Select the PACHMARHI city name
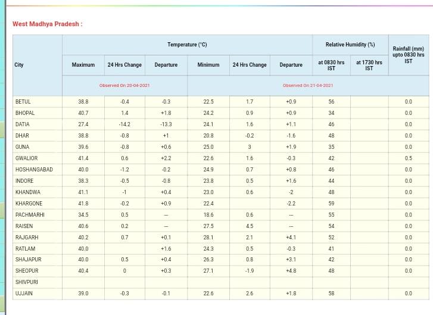The image size is (433, 315). 30,215
